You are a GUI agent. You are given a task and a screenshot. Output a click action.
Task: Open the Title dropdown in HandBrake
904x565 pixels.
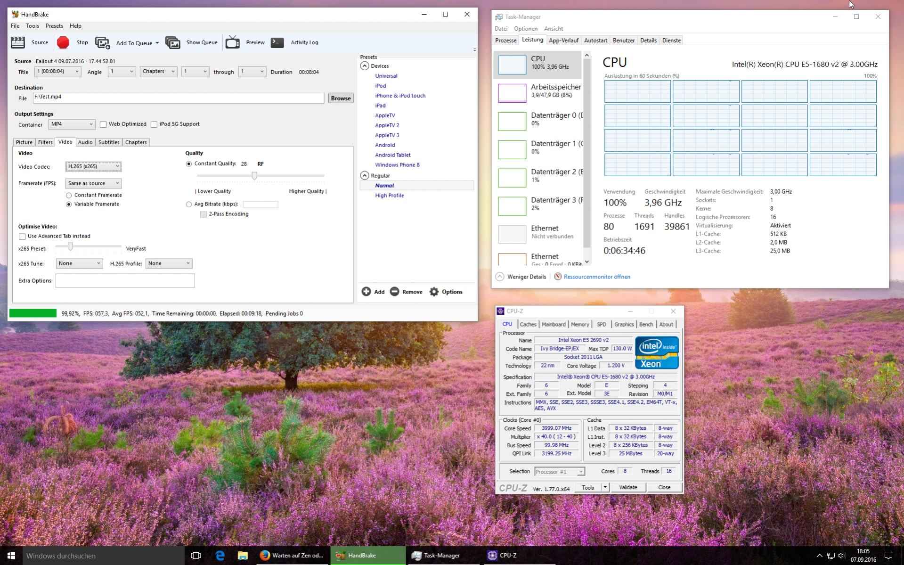click(x=57, y=72)
